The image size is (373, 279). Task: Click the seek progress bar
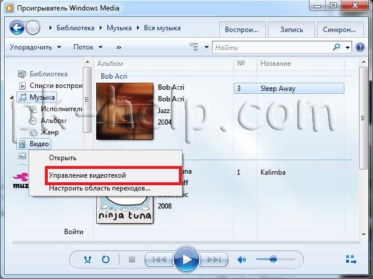(x=186, y=243)
